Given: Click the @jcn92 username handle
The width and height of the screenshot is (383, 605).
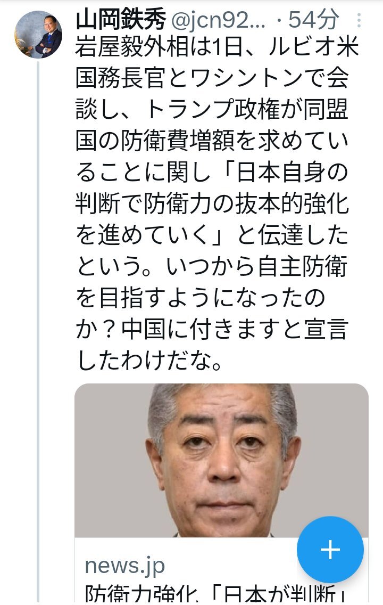Looking at the screenshot, I should coord(218,20).
